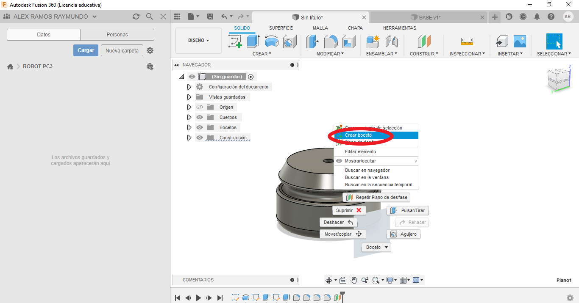Click the activate radio button beside (Sin guardar)
The image size is (579, 303).
pyautogui.click(x=251, y=77)
